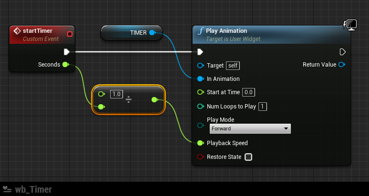Screen dimensions: 369x196
Task: Click the startTimer custom event icon
Action: click(x=17, y=31)
